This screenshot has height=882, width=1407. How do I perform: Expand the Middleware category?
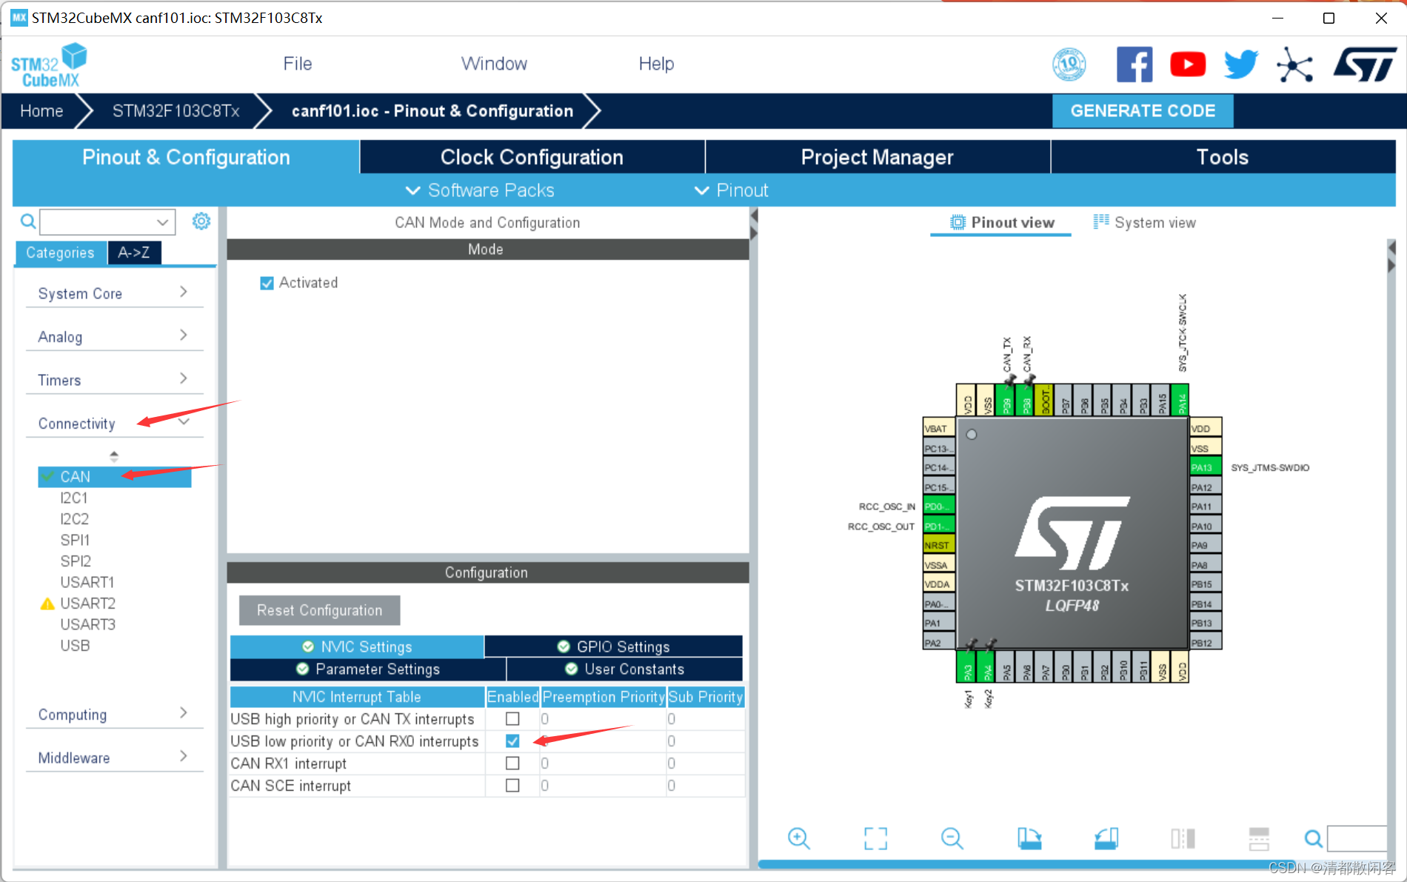point(114,757)
